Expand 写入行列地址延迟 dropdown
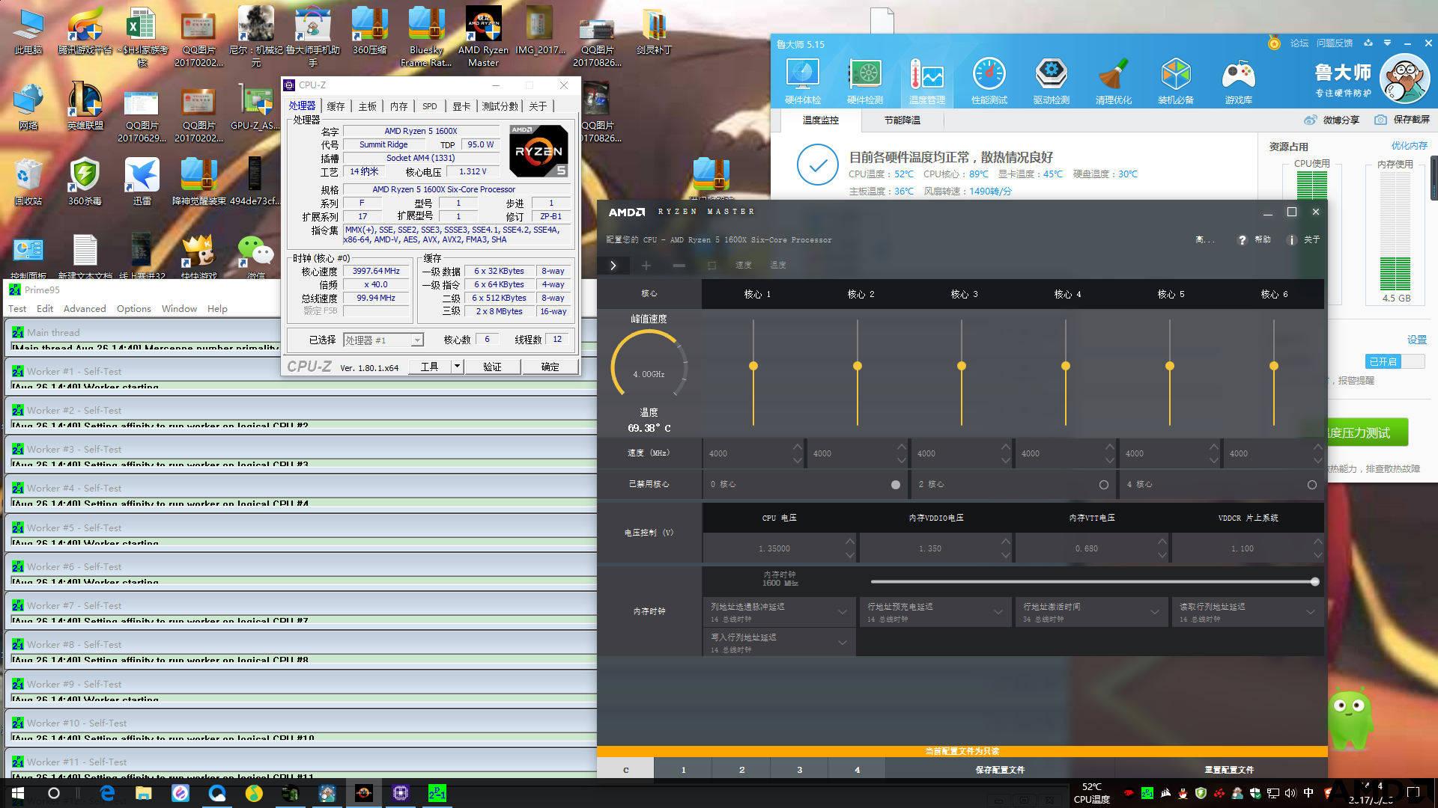The image size is (1438, 808). pyautogui.click(x=843, y=643)
